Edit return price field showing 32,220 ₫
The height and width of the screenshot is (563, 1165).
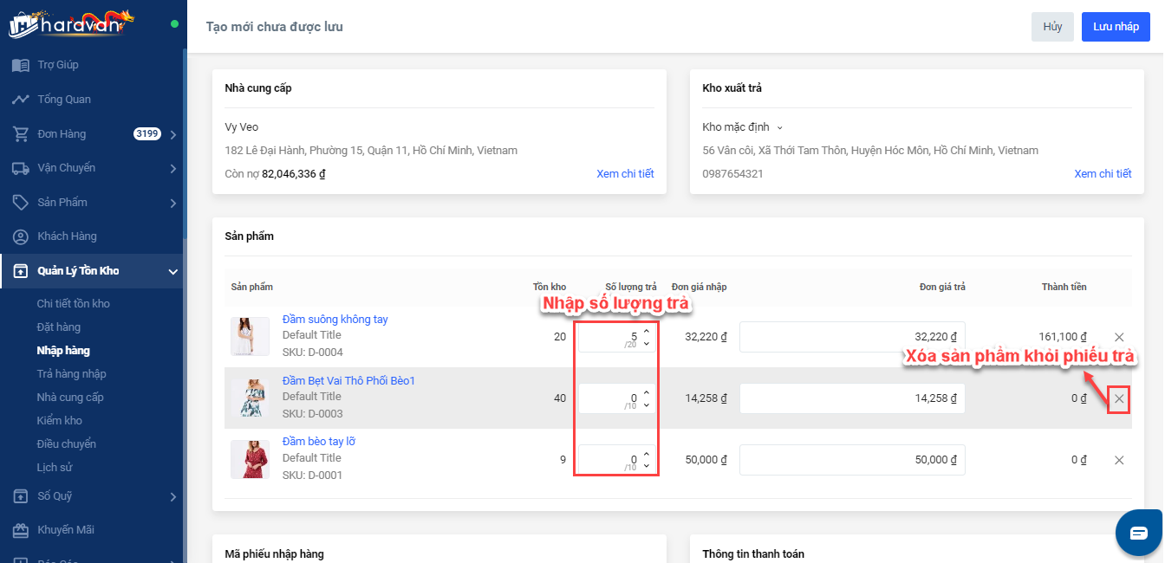point(852,337)
